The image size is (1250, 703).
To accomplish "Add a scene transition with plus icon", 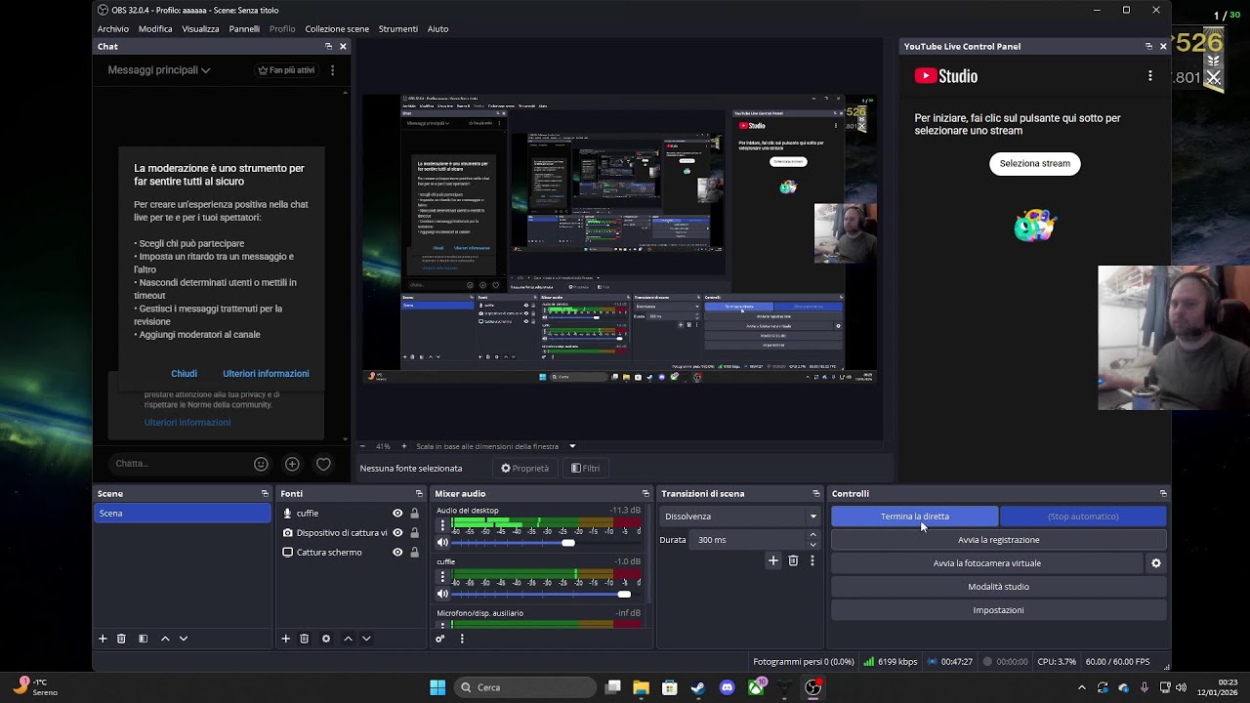I will click(773, 560).
